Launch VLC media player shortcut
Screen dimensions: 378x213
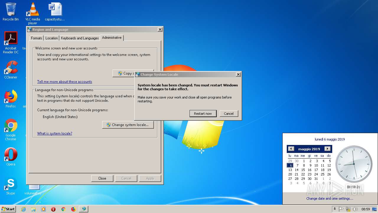[x=32, y=13]
